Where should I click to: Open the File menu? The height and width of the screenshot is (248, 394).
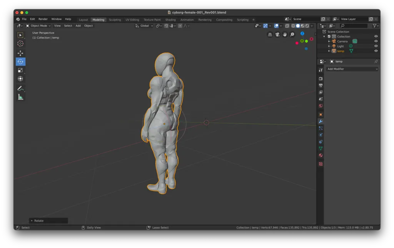(24, 19)
